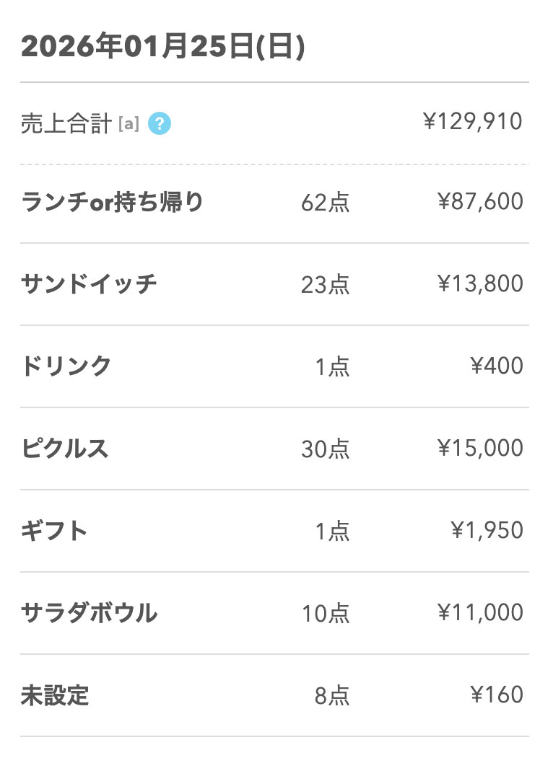Click the blue question mark help icon
This screenshot has height=776, width=553.
point(160,124)
